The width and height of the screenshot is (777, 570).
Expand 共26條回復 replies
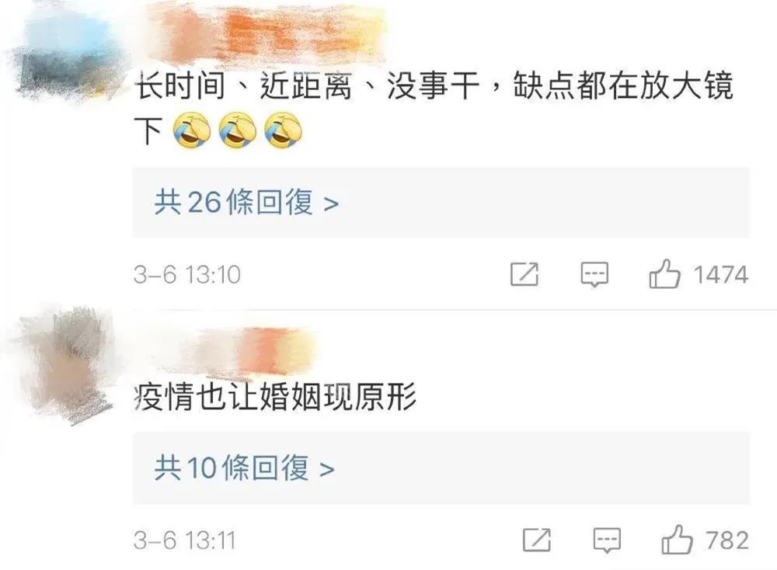441,203
